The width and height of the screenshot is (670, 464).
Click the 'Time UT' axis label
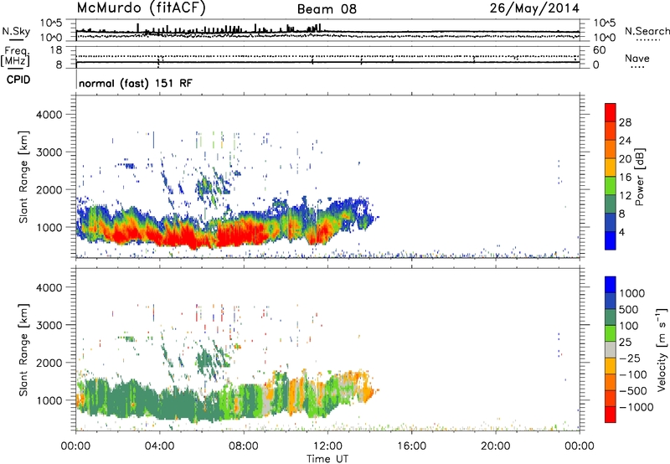(327, 459)
